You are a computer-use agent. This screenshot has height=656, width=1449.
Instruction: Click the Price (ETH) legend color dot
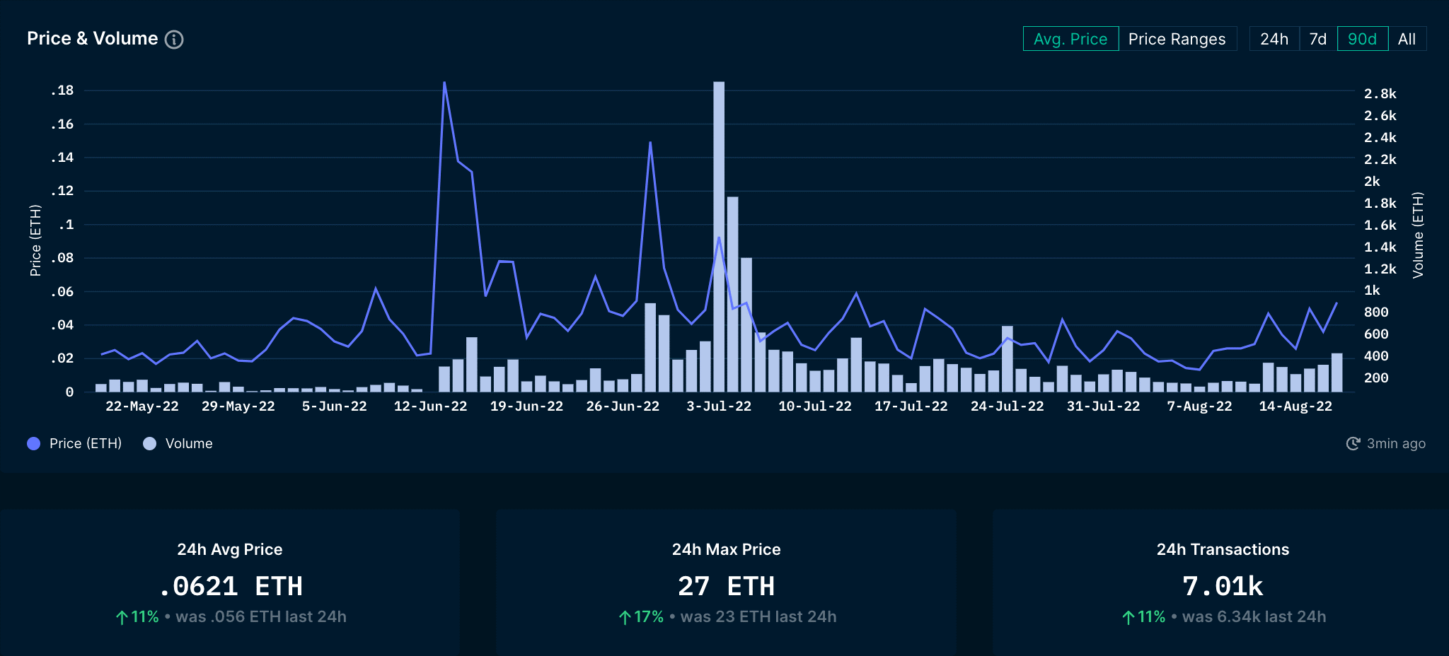point(33,443)
